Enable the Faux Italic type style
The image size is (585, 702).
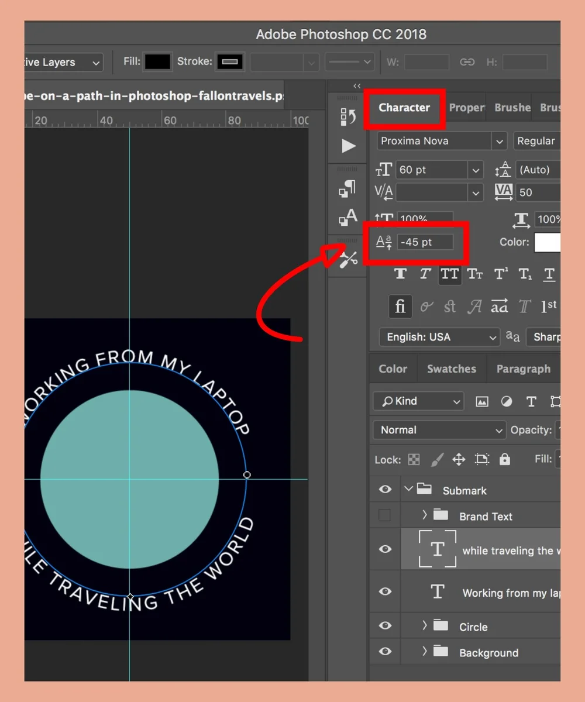425,274
